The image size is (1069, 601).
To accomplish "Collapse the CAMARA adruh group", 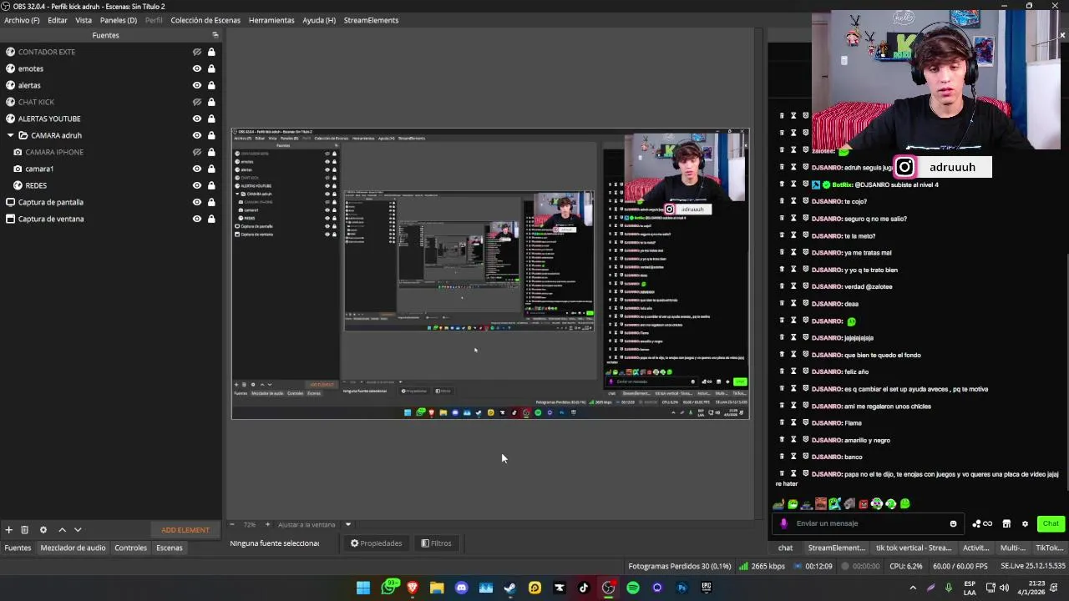I will pyautogui.click(x=11, y=135).
